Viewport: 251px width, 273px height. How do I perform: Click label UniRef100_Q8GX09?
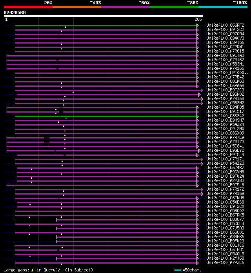coord(225,133)
